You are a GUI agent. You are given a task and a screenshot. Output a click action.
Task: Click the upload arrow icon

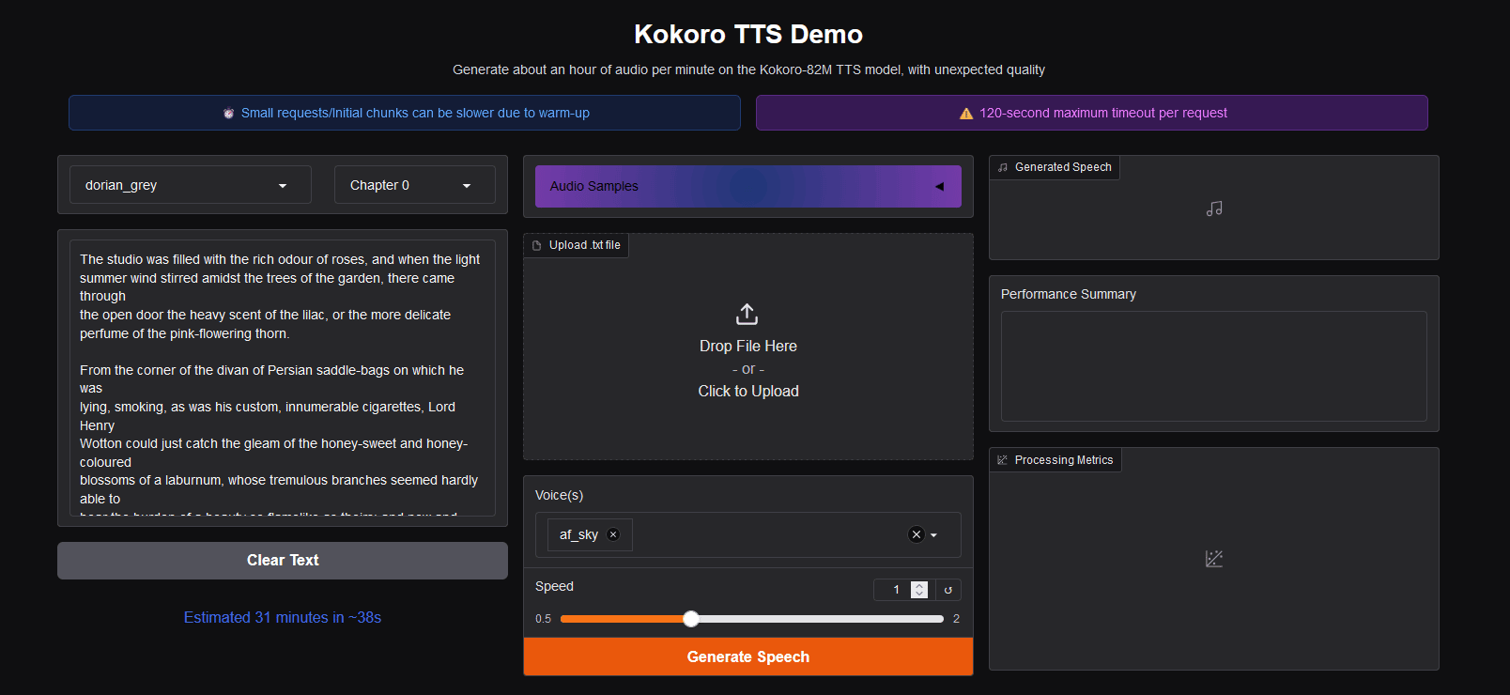[x=747, y=314]
